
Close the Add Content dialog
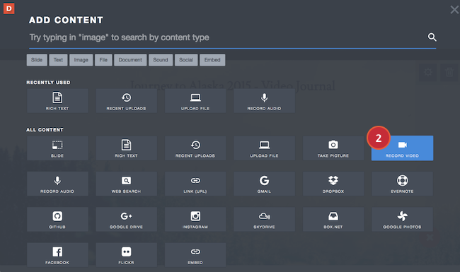click(454, 10)
